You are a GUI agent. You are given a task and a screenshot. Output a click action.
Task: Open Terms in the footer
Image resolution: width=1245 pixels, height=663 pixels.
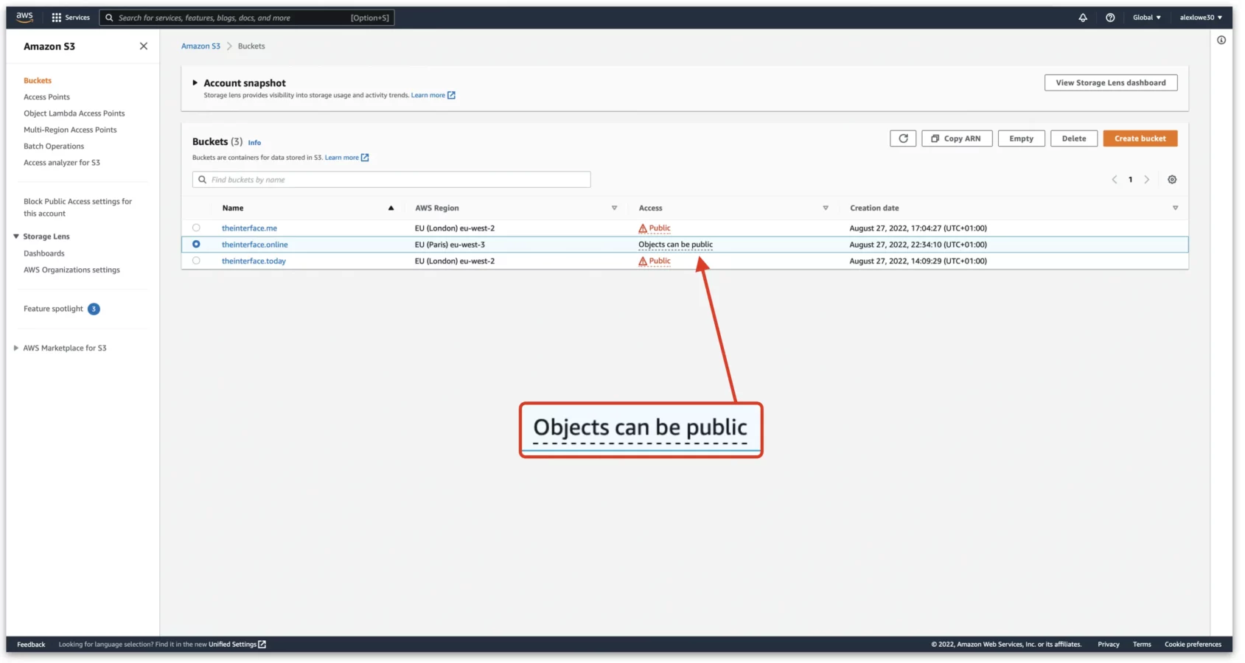click(x=1142, y=645)
